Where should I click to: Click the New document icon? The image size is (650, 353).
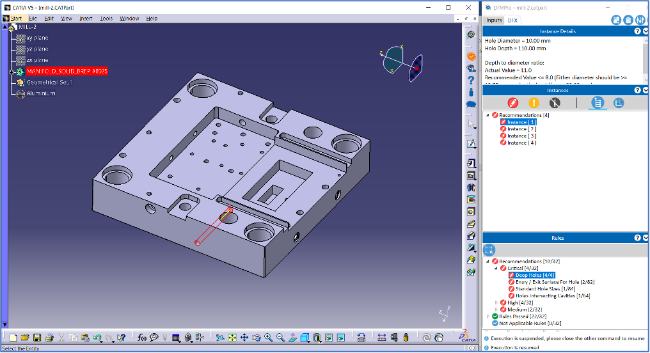(x=13, y=338)
